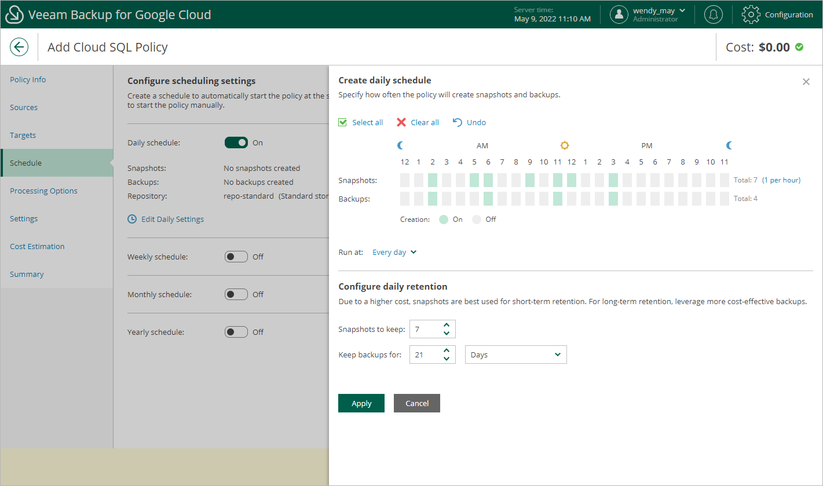Enable Snapshots cell at 11 PM
The height and width of the screenshot is (486, 823).
pyautogui.click(x=725, y=180)
